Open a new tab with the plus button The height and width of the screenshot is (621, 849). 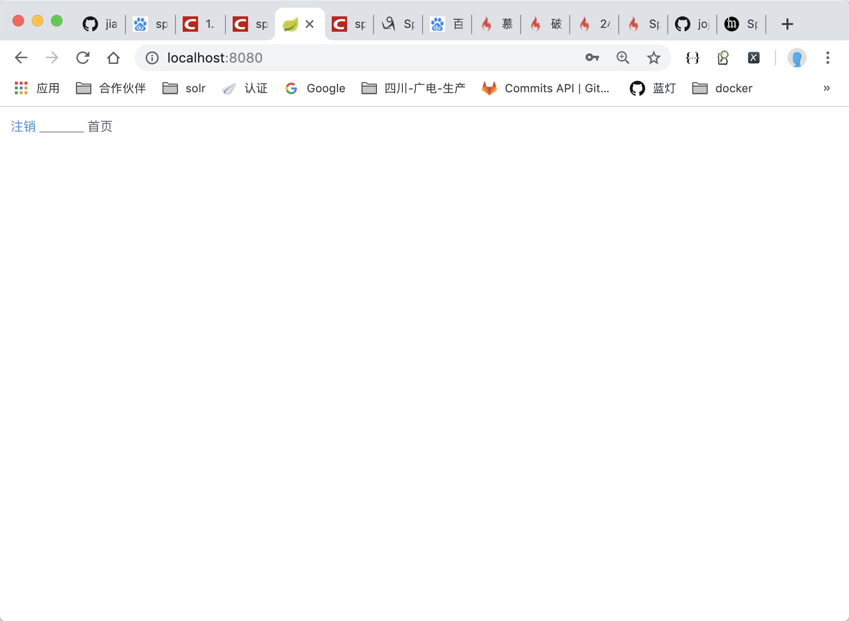(x=787, y=24)
